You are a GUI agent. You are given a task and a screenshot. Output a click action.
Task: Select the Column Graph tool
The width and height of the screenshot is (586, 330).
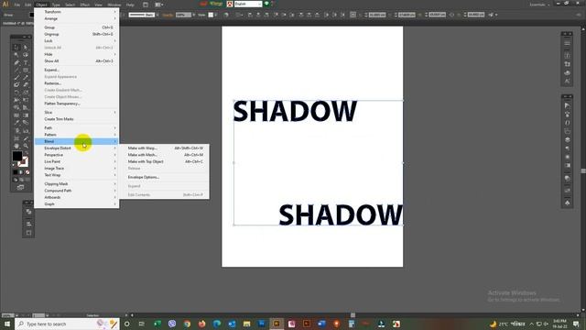[26, 130]
